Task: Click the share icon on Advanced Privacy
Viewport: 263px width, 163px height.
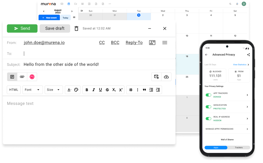Action: (x=248, y=55)
